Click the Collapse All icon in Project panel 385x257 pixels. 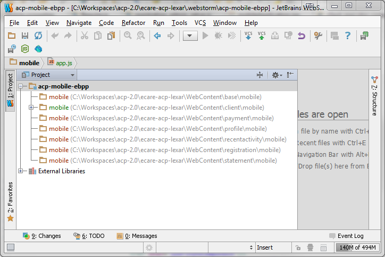tap(260, 75)
